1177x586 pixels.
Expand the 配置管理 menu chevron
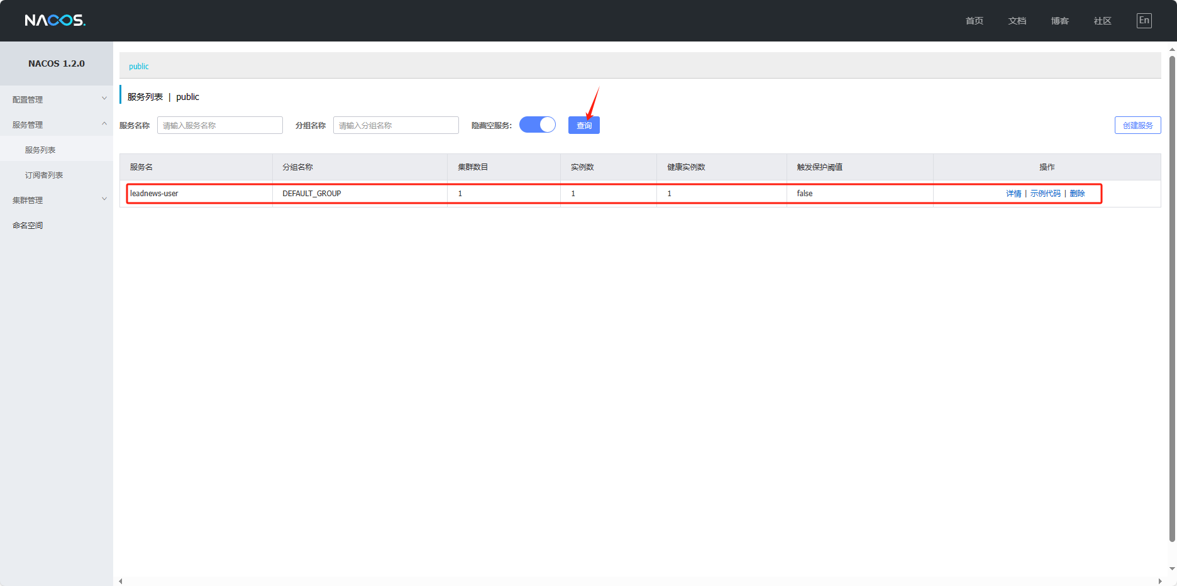[x=104, y=99]
